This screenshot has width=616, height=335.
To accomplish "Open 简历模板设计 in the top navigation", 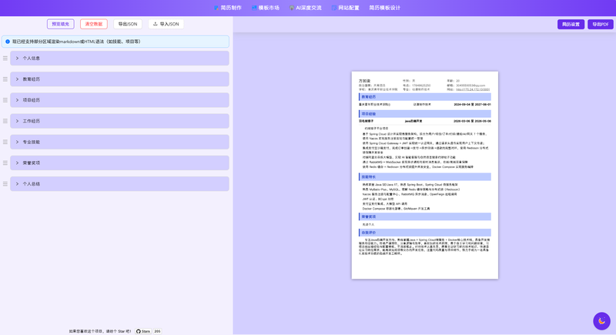I will tap(384, 8).
